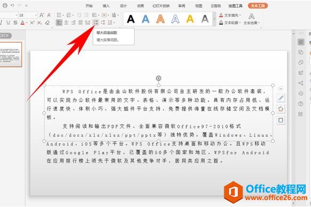Image resolution: width=311 pixels, height=207 pixels.
Task: Apply the red font color button
Action: pos(22,22)
